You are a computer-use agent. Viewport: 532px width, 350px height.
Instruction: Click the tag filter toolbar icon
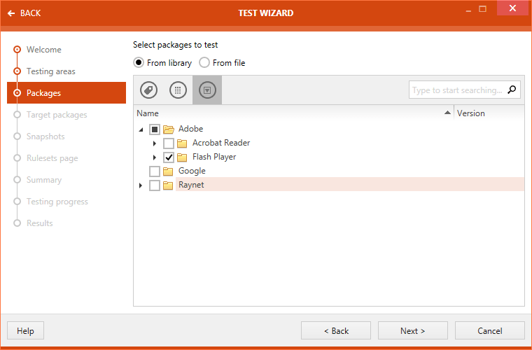pyautogui.click(x=148, y=90)
